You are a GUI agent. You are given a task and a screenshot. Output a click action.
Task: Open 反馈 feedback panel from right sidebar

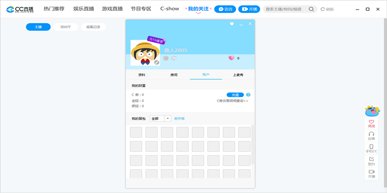pyautogui.click(x=371, y=135)
